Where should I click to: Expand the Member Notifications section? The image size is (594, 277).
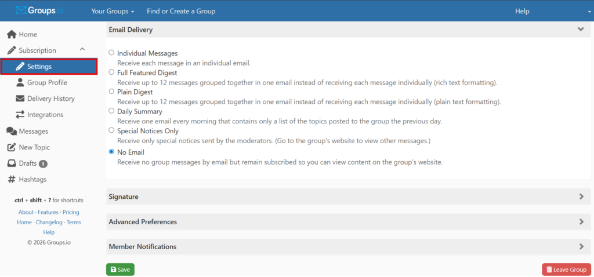tap(348, 247)
